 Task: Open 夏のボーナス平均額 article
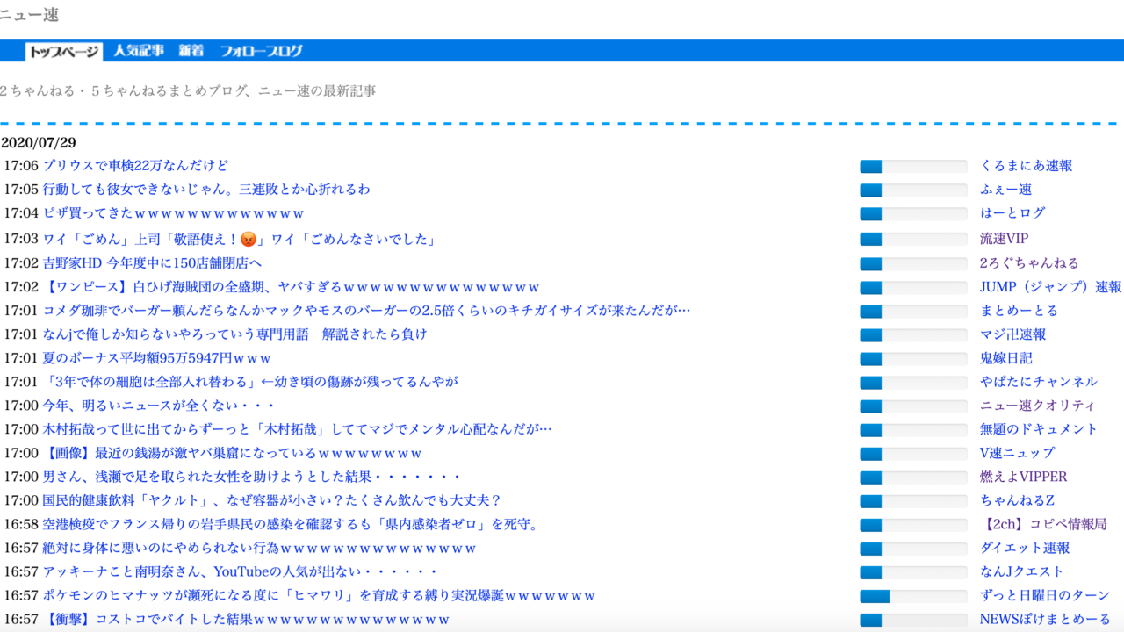point(156,358)
